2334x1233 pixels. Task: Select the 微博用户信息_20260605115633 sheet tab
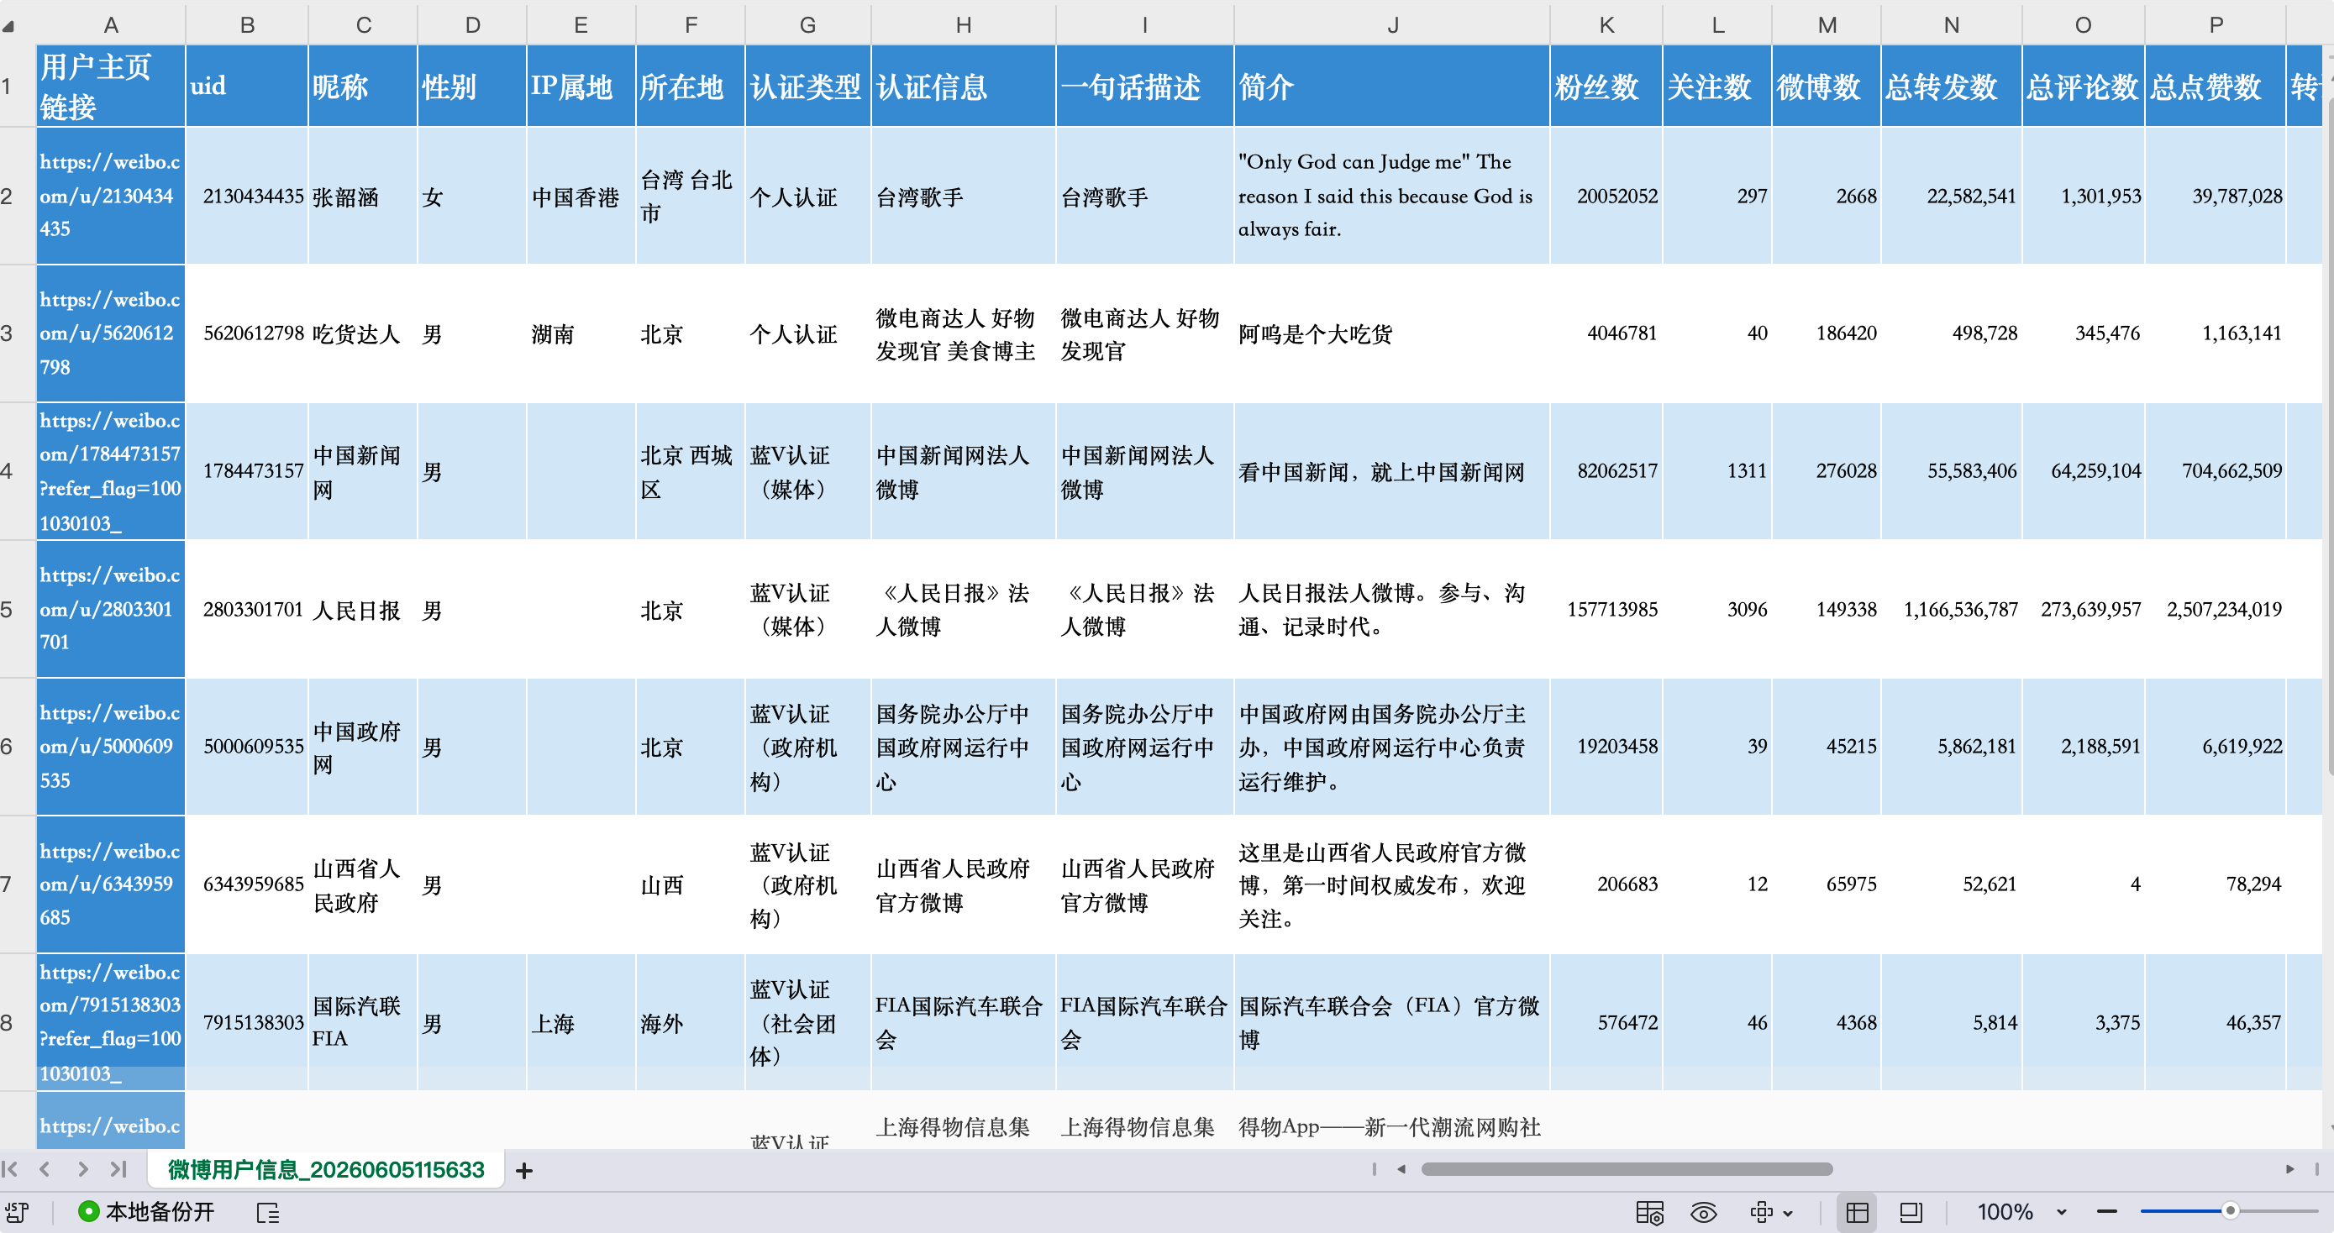(x=326, y=1169)
